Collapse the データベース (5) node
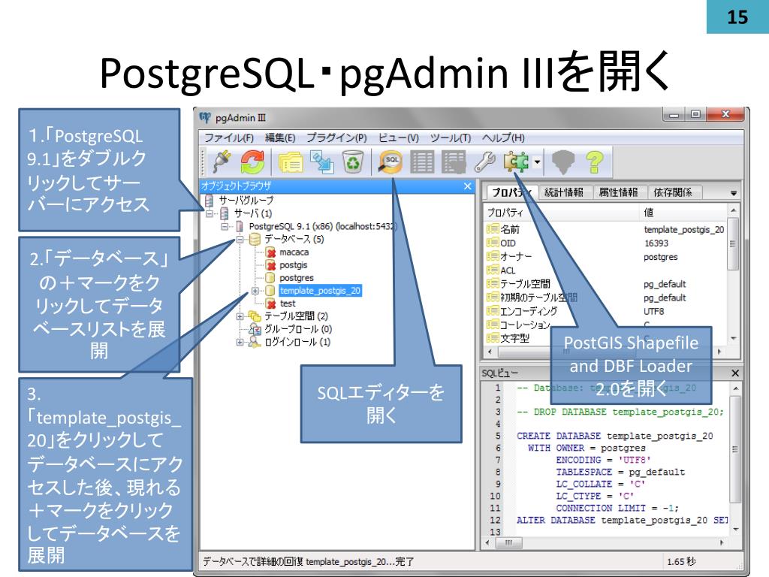Screen dimensions: 769x577 pos(240,240)
